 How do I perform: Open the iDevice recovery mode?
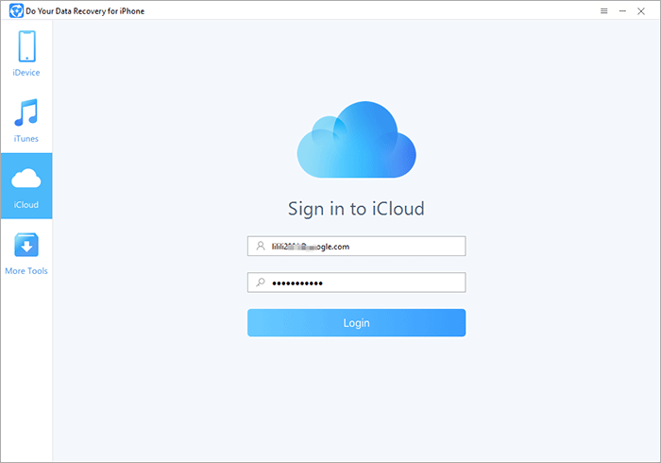coord(26,54)
